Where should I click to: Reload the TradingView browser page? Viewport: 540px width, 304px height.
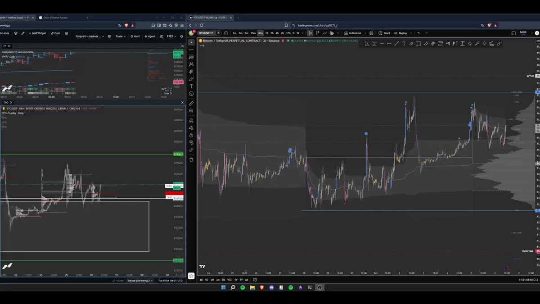(x=202, y=25)
